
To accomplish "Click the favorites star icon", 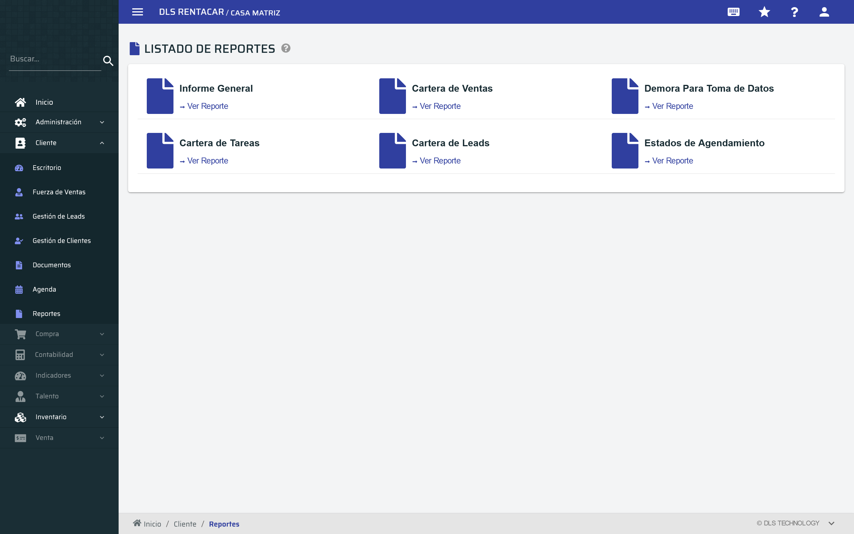I will point(764,12).
